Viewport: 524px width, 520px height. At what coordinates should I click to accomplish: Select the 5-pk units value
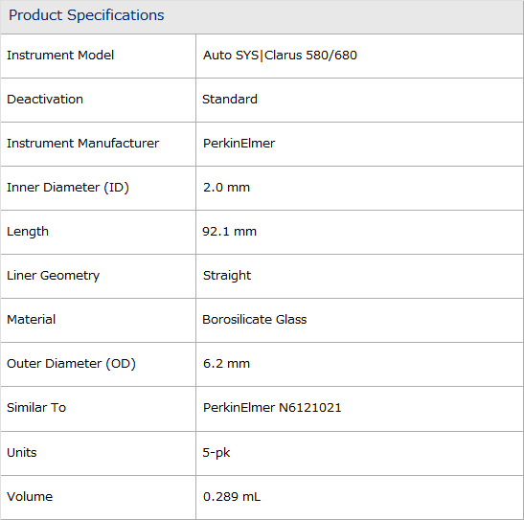point(216,453)
